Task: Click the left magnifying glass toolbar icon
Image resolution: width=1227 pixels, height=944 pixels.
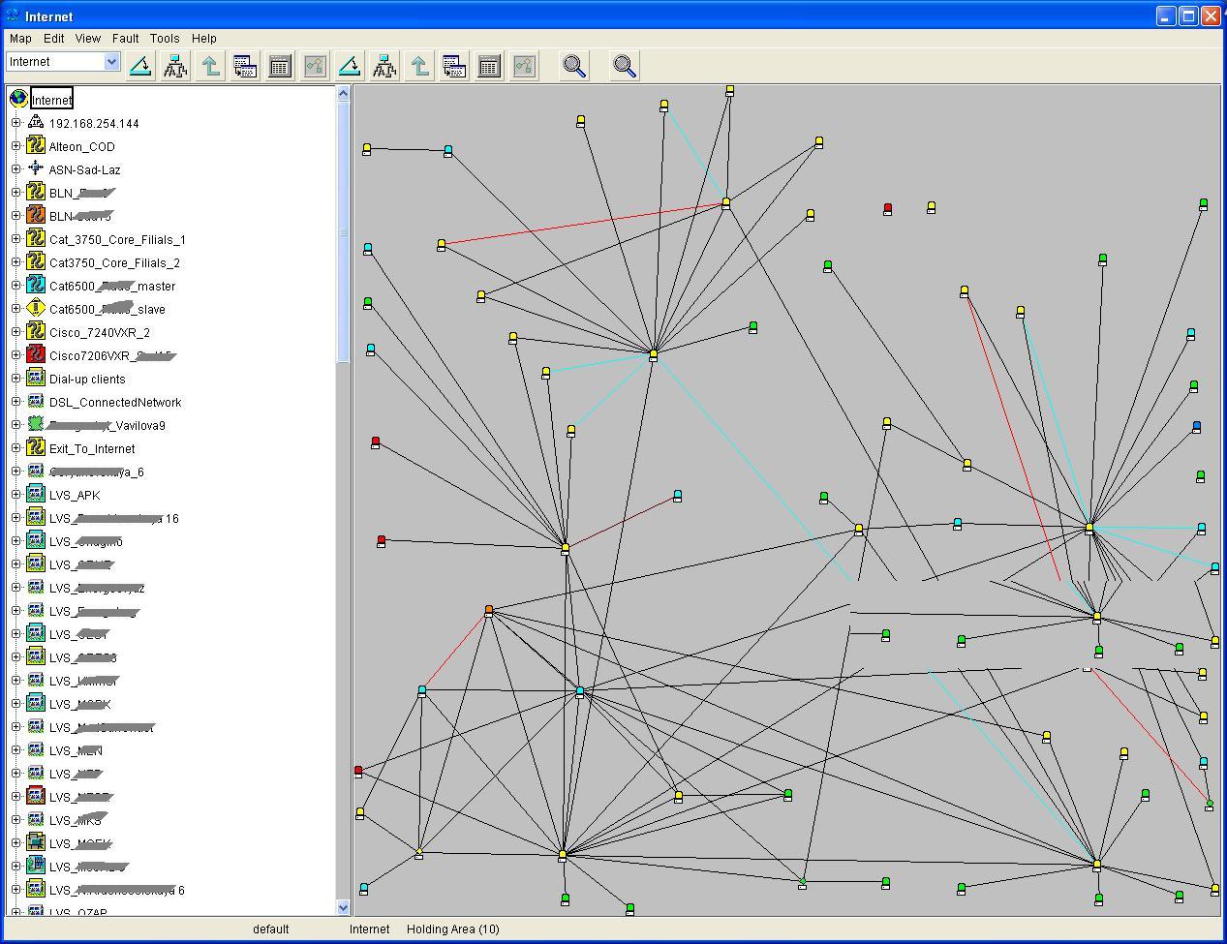Action: [x=574, y=66]
